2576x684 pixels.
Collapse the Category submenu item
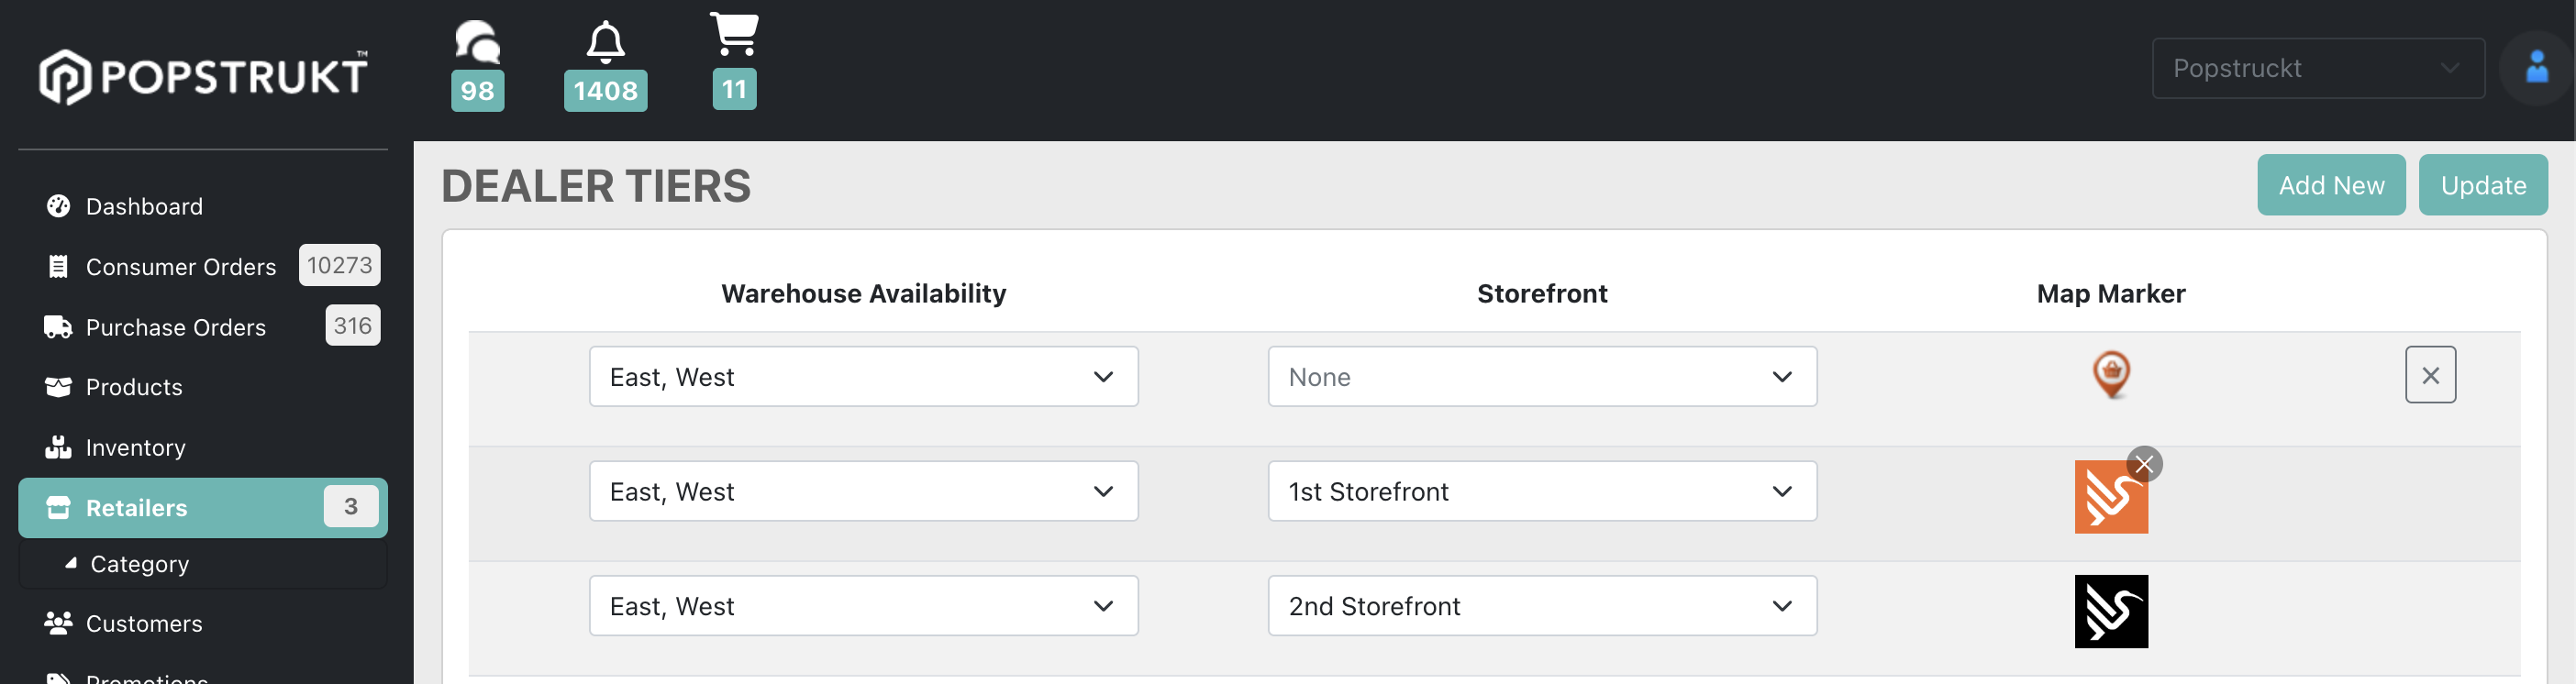[139, 564]
